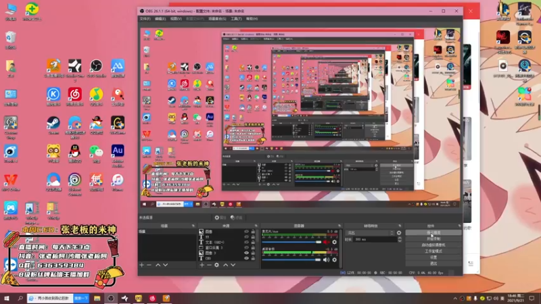This screenshot has height=304, width=541.
Task: Open source properties gear in sources toolbar
Action: (216, 265)
